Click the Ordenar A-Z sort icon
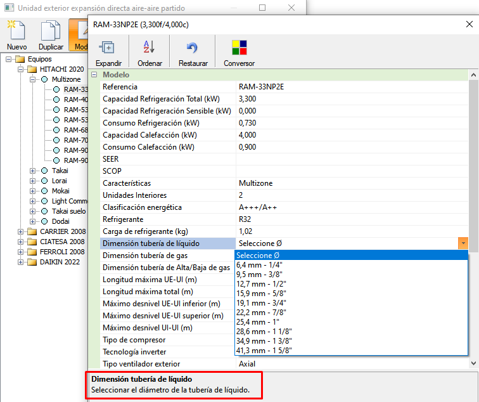Image resolution: width=479 pixels, height=402 pixels. [x=149, y=47]
